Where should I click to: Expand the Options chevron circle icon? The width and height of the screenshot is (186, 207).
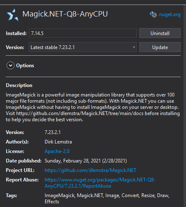coord(10,66)
